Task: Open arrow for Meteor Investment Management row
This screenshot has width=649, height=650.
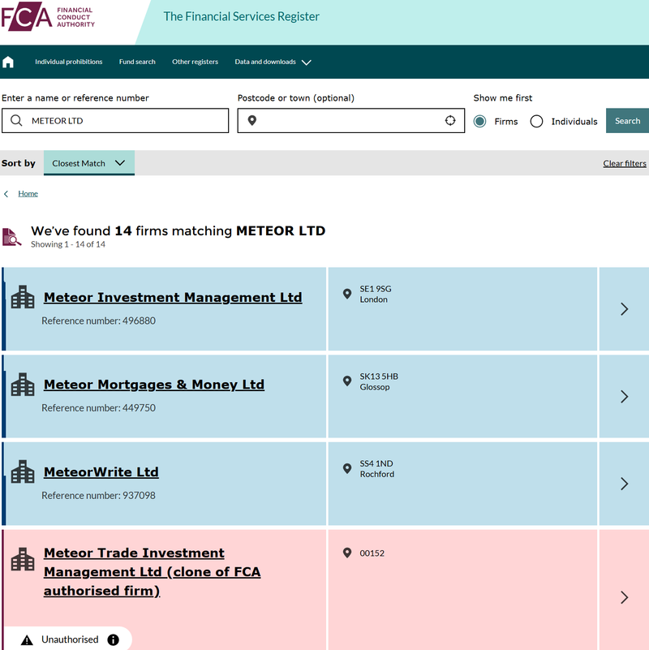Action: tap(624, 309)
